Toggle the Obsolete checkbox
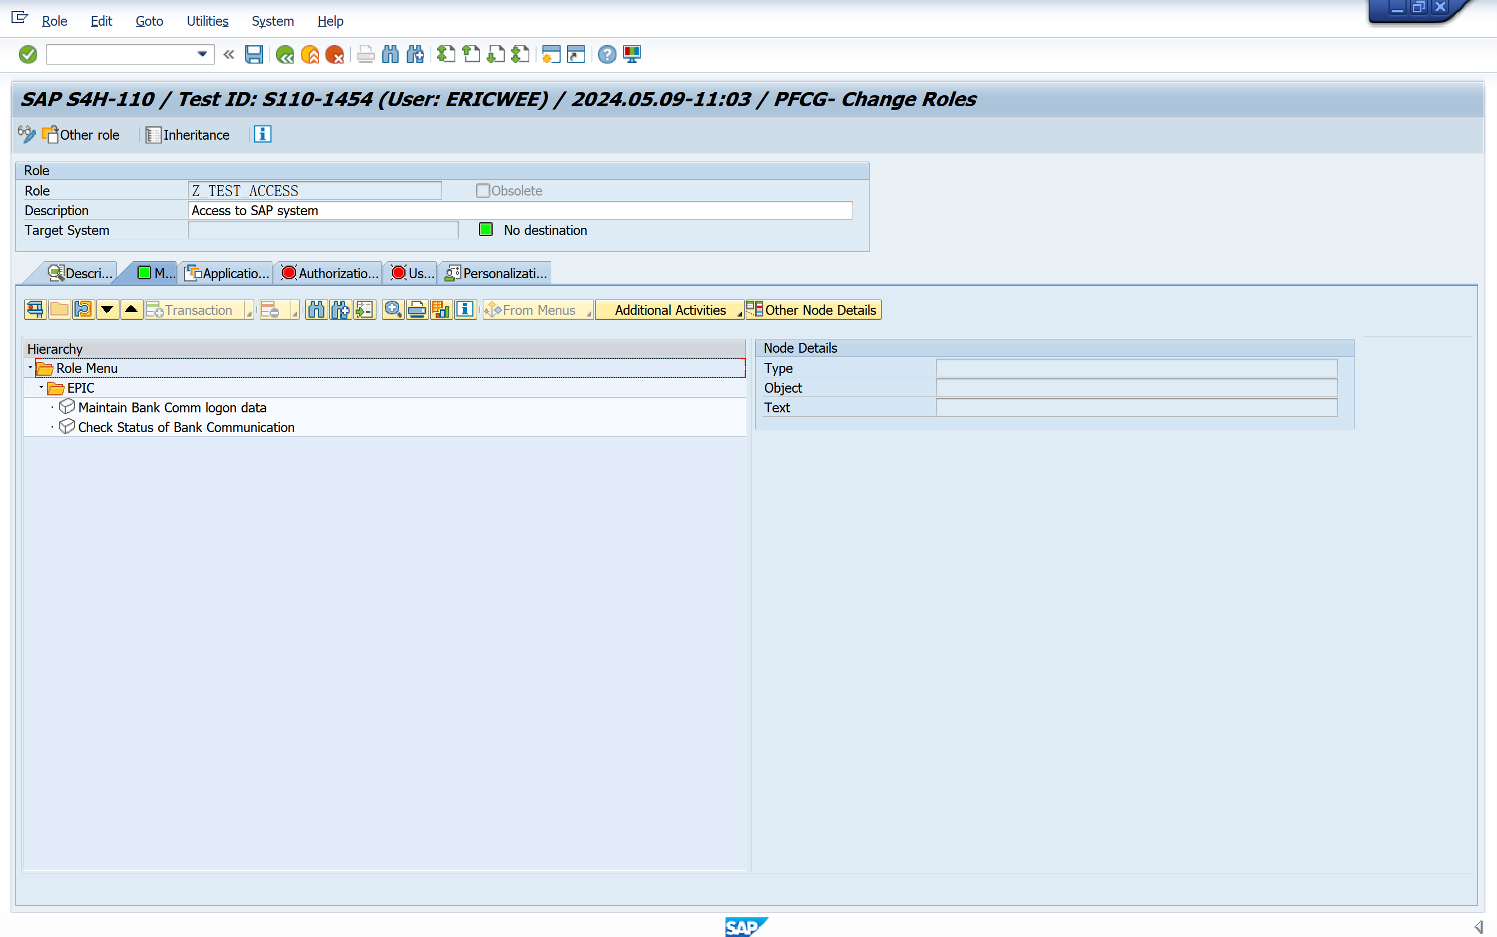Viewport: 1497px width, 937px height. (x=483, y=191)
